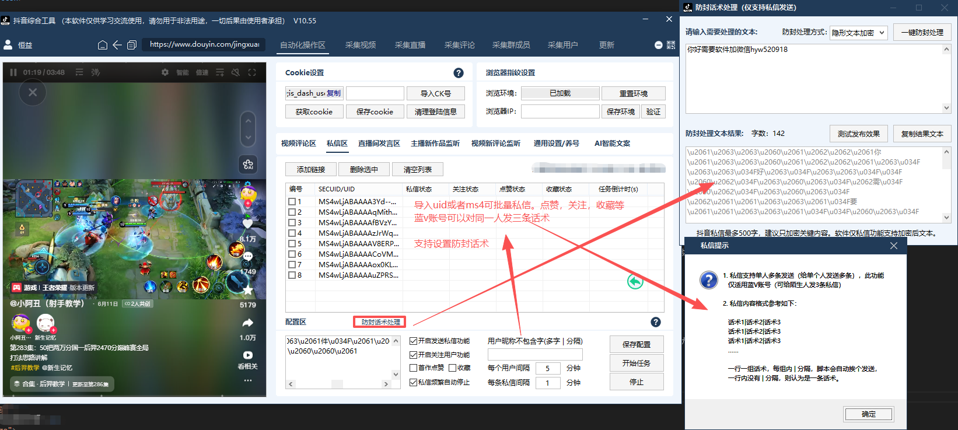Select the 私信区 sub-tab
Viewport: 958px width, 430px height.
337,143
